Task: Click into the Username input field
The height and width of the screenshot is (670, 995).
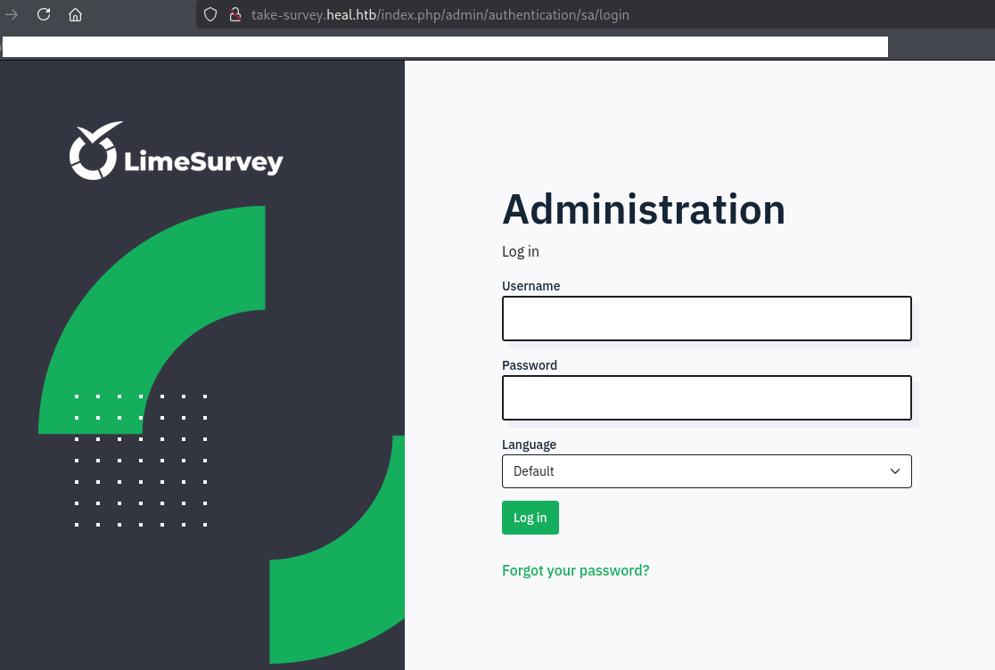Action: [x=706, y=319]
